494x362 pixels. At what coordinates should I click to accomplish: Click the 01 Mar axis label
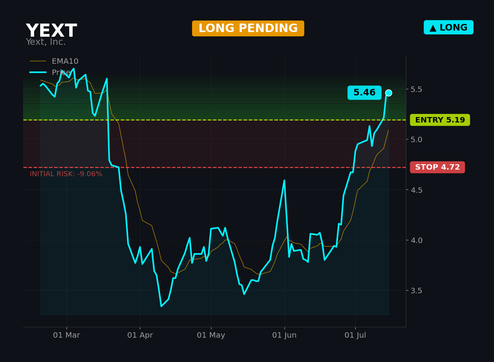coord(66,335)
